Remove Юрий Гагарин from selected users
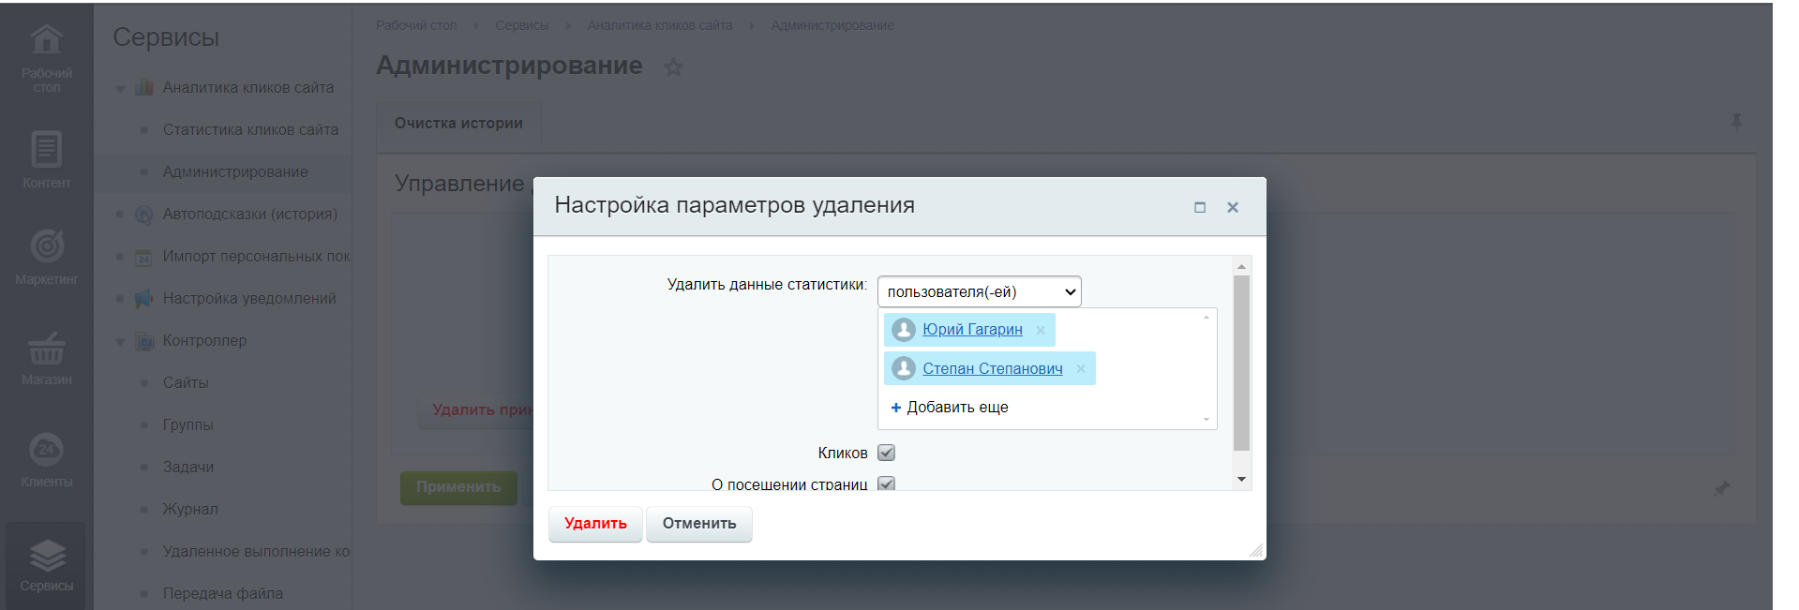This screenshot has height=610, width=1799. tap(1041, 331)
